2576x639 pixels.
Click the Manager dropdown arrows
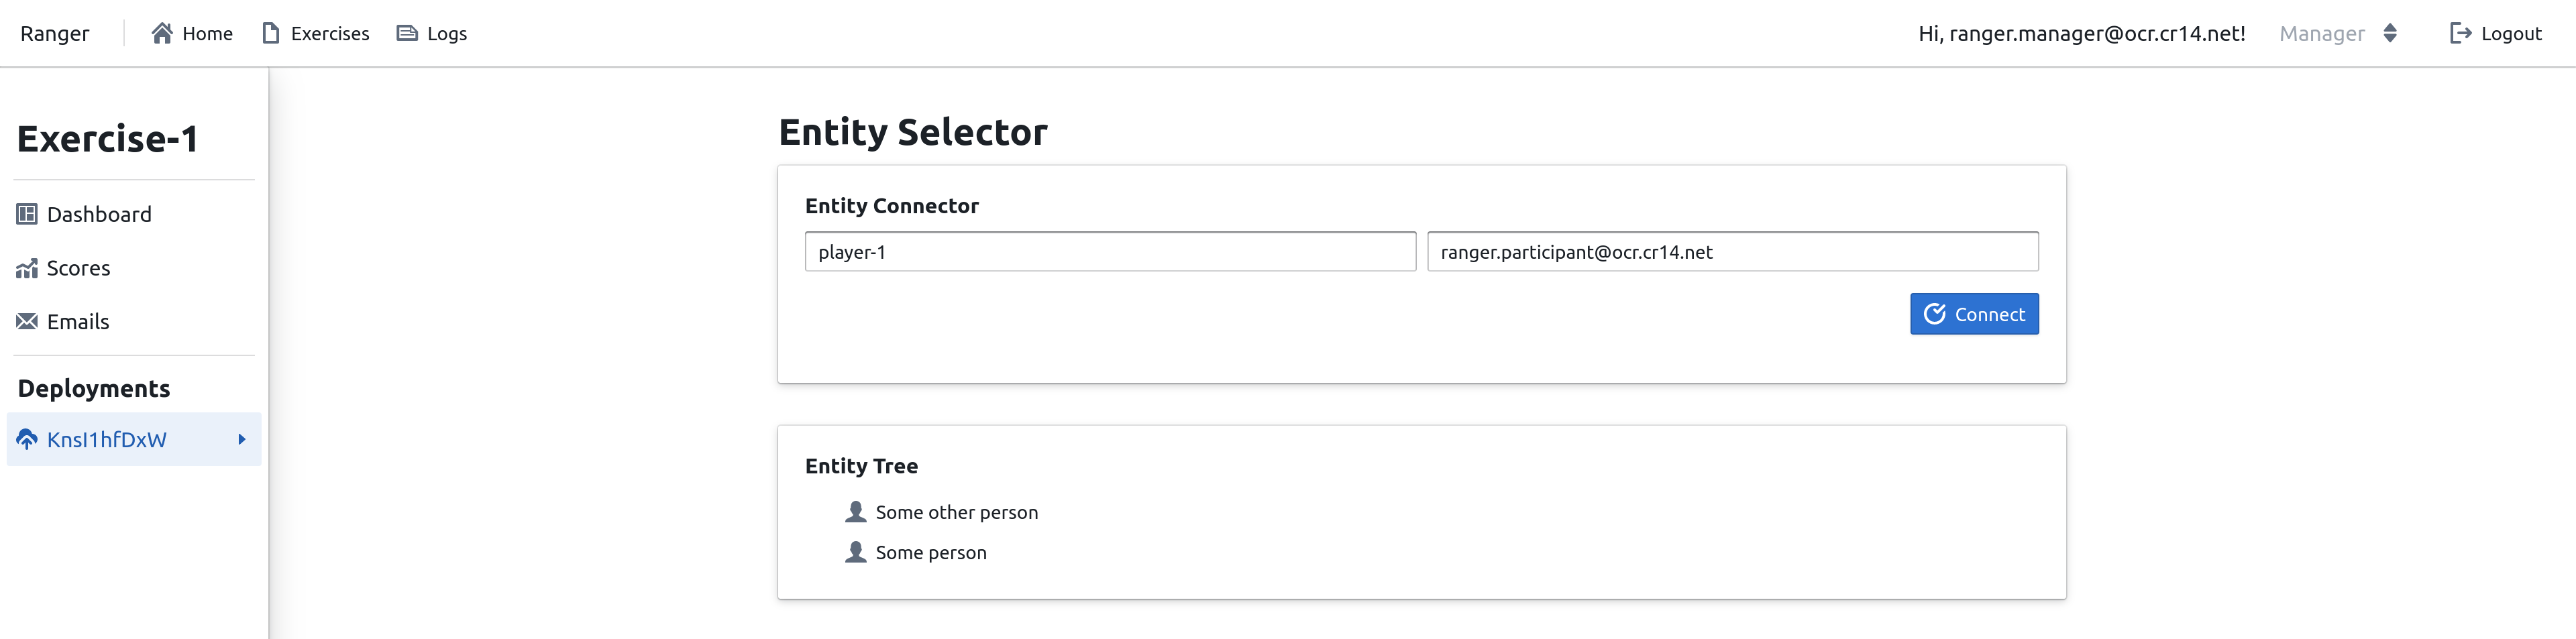click(x=2390, y=33)
